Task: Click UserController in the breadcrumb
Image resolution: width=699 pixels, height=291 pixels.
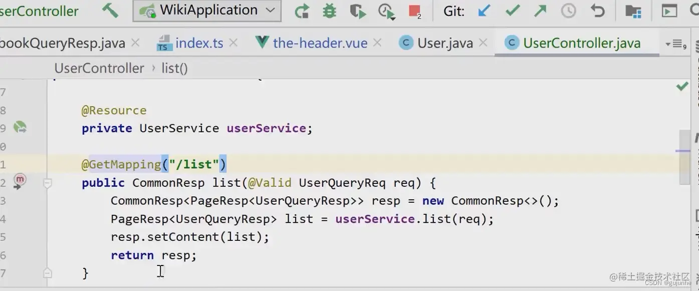Action: (99, 68)
